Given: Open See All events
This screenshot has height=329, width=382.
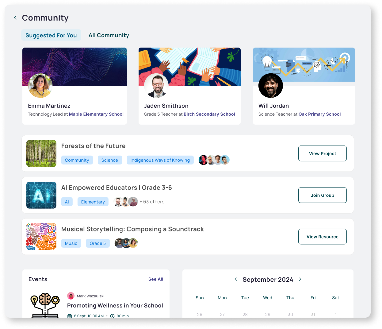Looking at the screenshot, I should click(155, 279).
